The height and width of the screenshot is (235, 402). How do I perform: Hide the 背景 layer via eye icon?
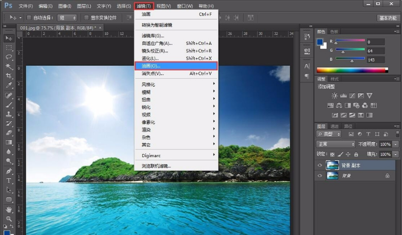(x=320, y=176)
